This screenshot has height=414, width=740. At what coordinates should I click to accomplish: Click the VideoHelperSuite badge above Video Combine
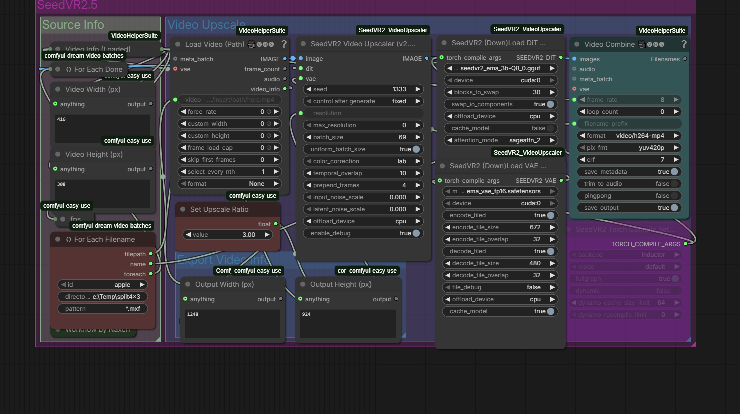pos(662,31)
